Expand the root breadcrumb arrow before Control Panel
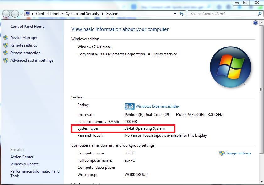Image resolution: width=264 pixels, height=185 pixels. pyautogui.click(x=33, y=14)
